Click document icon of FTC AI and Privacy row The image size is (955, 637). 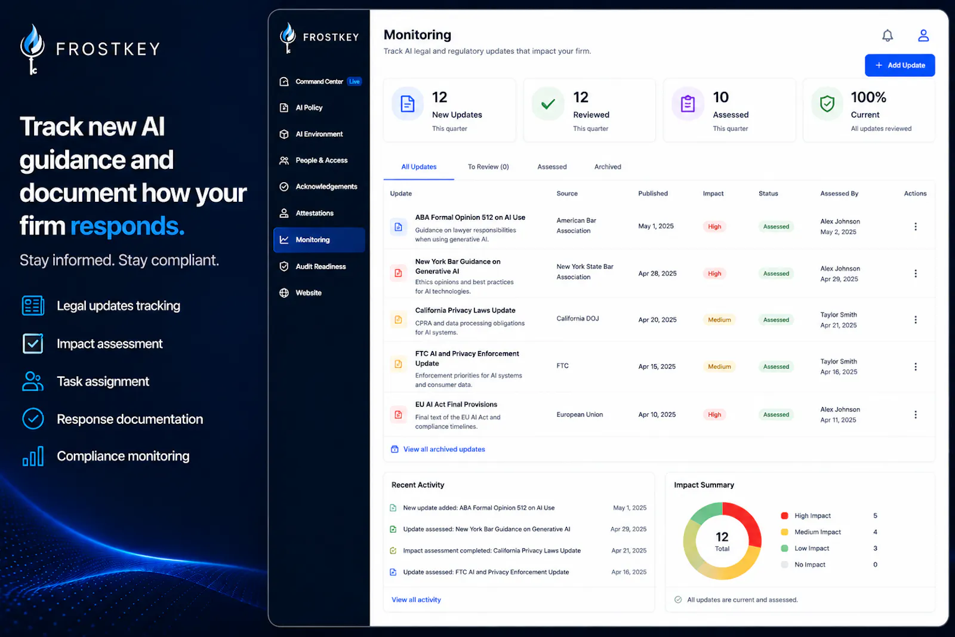pos(398,364)
